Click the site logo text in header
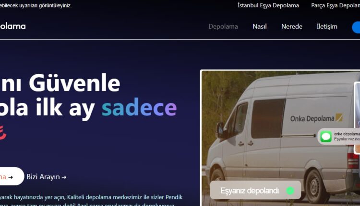360x206 pixels. [12, 26]
